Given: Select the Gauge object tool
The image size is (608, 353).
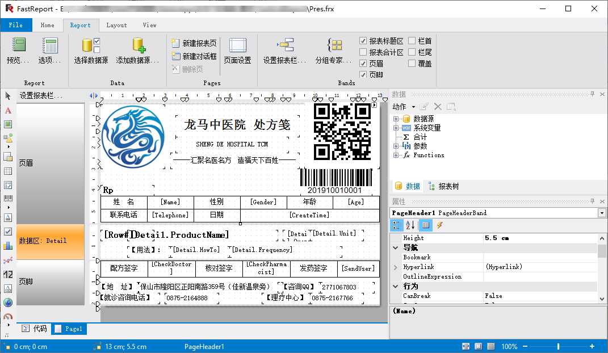Looking at the screenshot, I should coord(8,316).
